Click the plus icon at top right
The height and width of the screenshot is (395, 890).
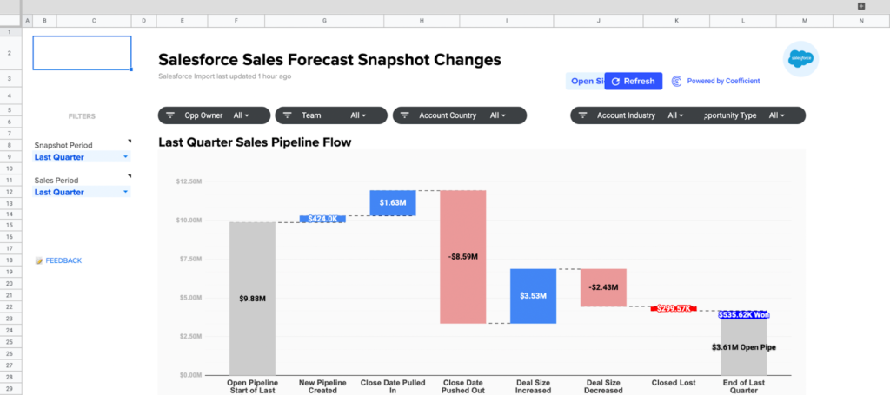click(861, 6)
